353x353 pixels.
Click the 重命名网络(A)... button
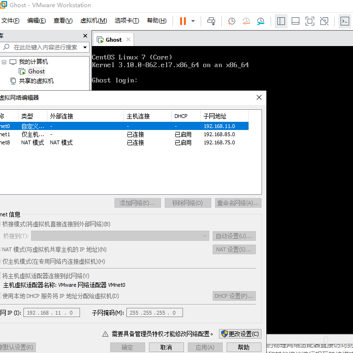pos(238,203)
